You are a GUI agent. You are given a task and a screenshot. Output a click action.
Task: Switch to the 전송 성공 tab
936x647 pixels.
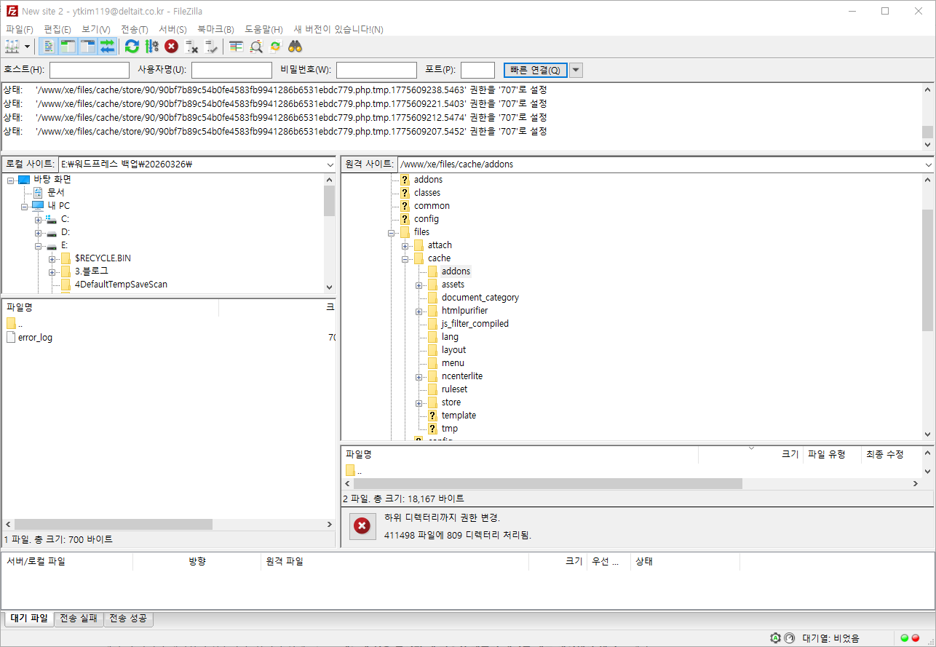point(129,619)
